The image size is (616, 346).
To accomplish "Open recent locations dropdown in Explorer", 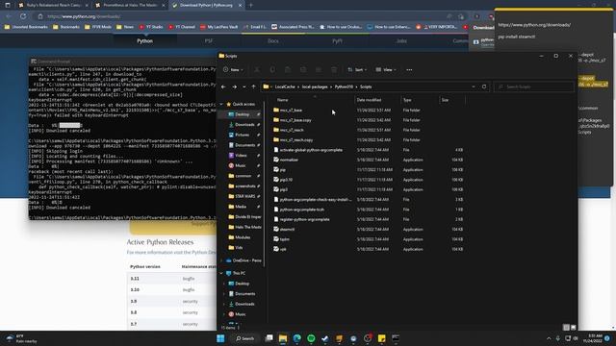I will click(x=244, y=86).
